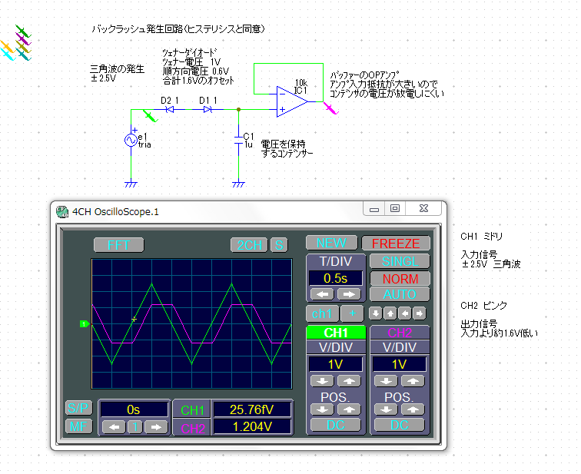Lower CH2 V/DIV with down arrow

[386, 381]
